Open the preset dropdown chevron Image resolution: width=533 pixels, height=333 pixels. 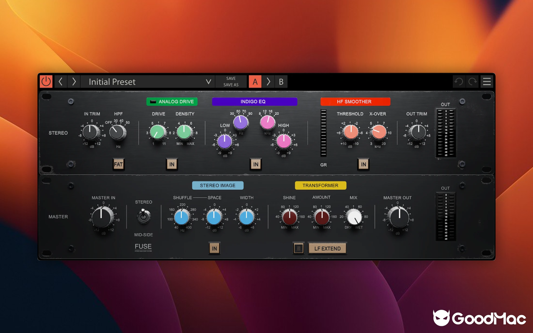coord(208,82)
